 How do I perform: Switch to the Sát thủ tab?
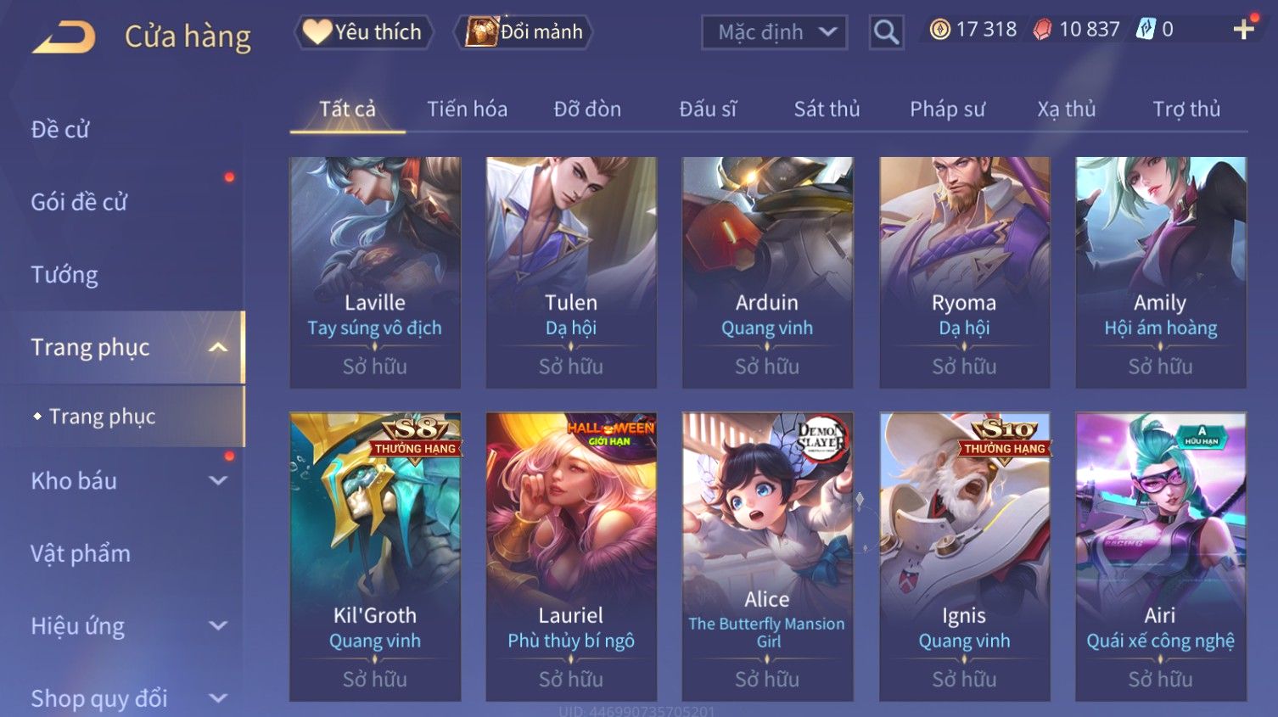click(827, 109)
